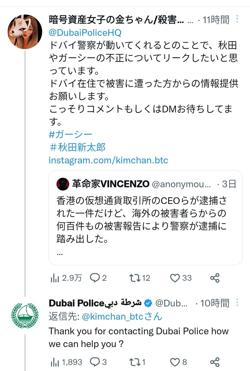
Task: Share the kimchan tweet via share icon
Action: pyautogui.click(x=215, y=278)
